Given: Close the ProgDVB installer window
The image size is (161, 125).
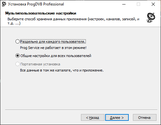Looking at the screenshot, I should tap(153, 4).
